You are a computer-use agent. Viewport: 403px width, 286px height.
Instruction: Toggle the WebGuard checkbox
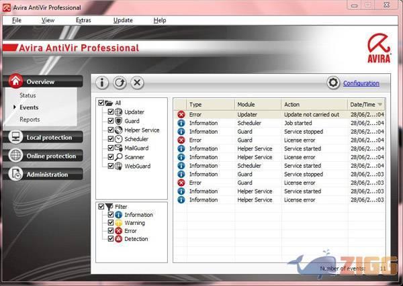(x=111, y=166)
